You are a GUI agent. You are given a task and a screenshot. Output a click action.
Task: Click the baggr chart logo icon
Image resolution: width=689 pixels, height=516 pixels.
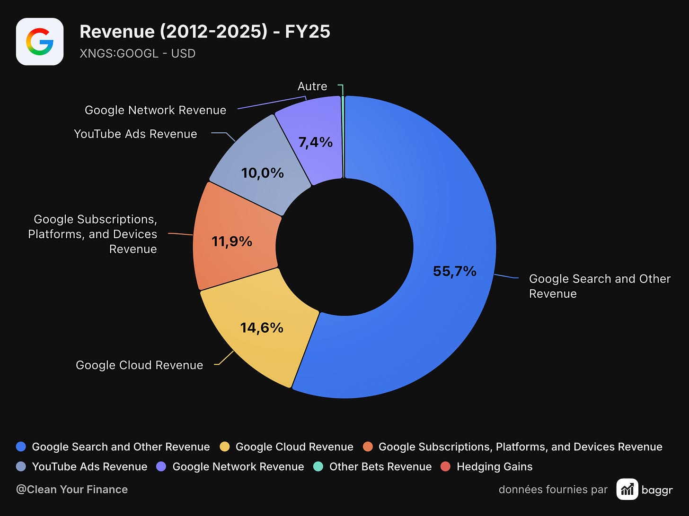627,489
